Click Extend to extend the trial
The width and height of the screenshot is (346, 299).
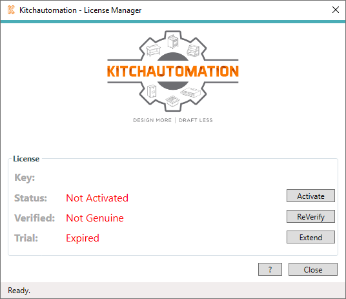(310, 237)
